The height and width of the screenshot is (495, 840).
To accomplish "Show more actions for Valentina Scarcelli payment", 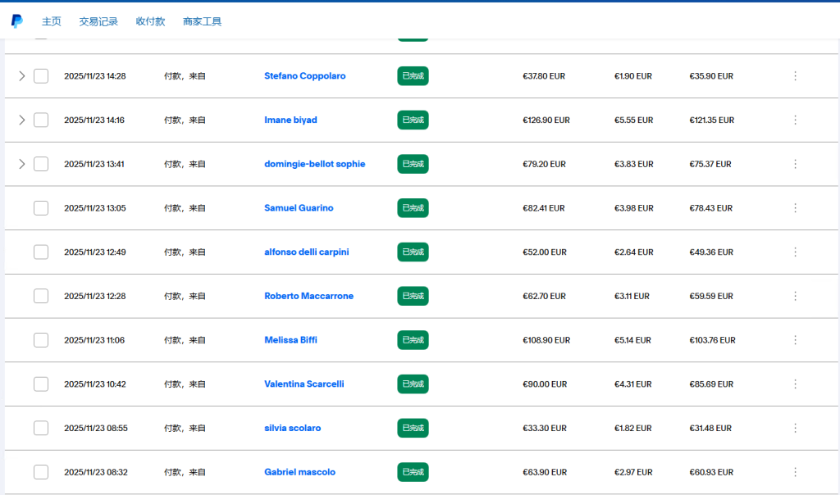I will coord(794,384).
